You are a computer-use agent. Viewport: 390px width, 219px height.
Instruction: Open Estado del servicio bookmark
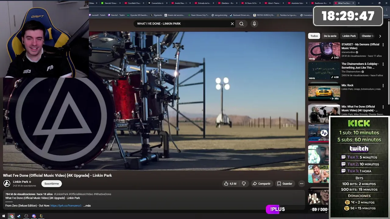click(x=174, y=15)
